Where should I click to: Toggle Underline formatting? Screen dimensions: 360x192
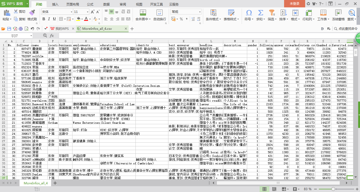55,19
